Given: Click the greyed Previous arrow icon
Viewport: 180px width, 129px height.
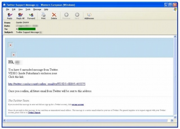Looking at the screenshot, I should coord(66,15).
